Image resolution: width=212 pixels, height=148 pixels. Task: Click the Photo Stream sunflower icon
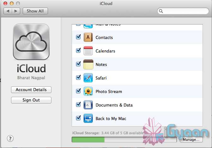click(x=88, y=91)
